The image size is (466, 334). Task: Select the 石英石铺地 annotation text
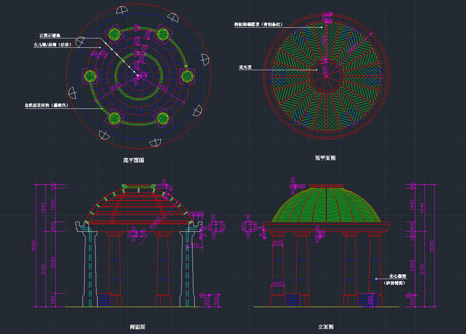pos(50,36)
